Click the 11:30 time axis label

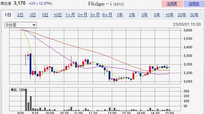(x=93, y=113)
